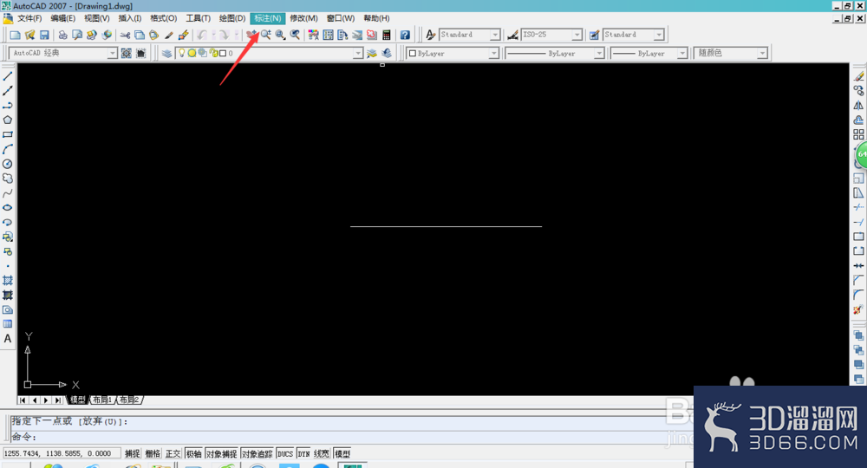Select the Circle draw tool
This screenshot has height=468, width=867.
(x=8, y=164)
